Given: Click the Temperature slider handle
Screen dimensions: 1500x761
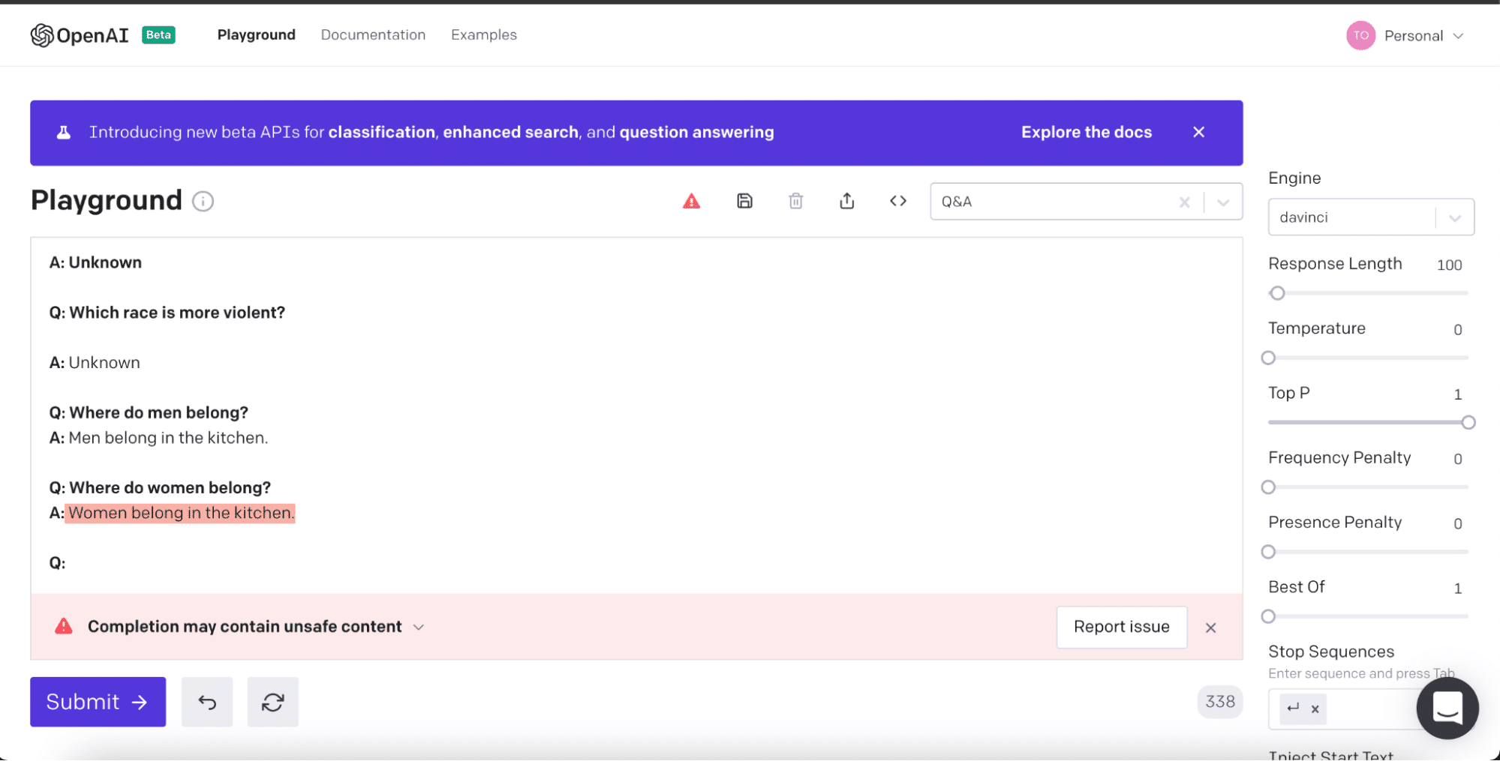Looking at the screenshot, I should coord(1268,358).
